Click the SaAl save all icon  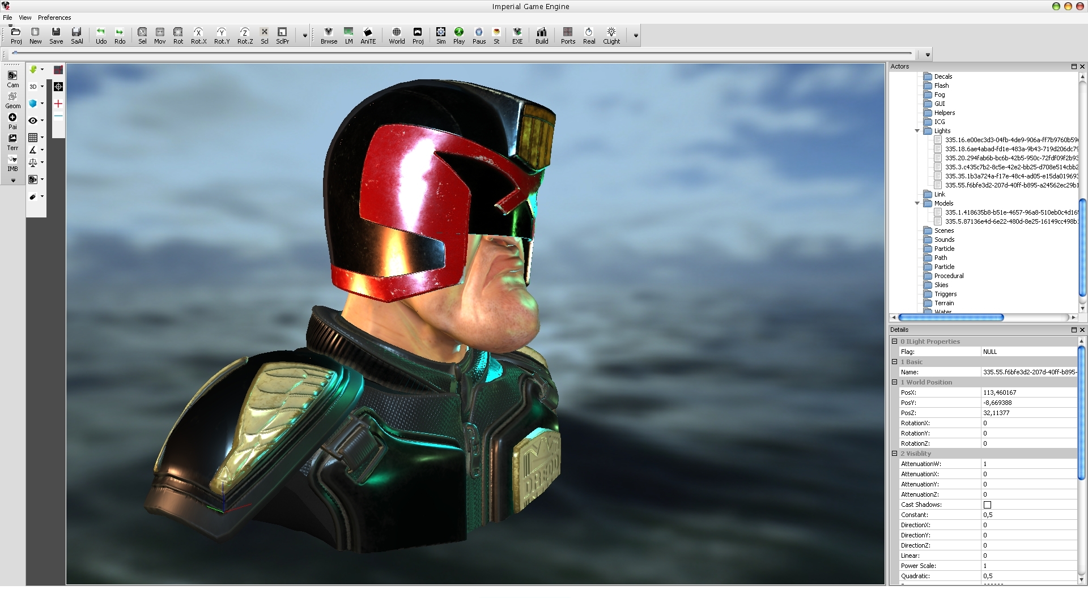point(76,35)
